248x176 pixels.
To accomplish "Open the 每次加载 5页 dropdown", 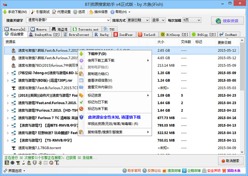I will click(x=192, y=20).
